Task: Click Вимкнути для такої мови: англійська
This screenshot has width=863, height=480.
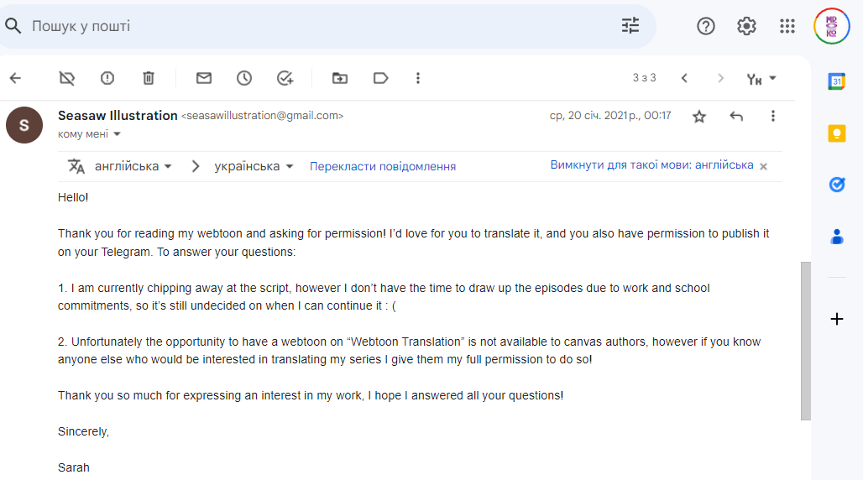Action: point(651,165)
